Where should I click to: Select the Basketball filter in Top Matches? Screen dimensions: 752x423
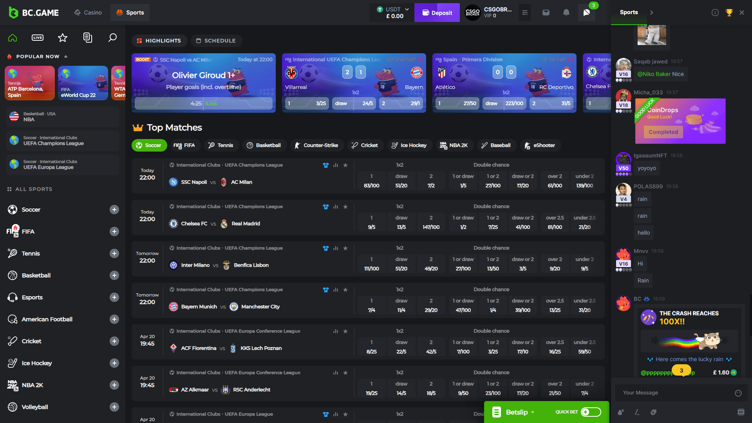coord(264,145)
